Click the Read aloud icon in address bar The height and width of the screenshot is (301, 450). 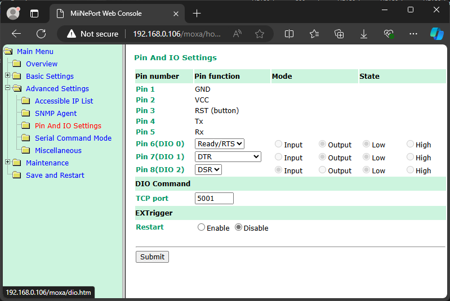tap(237, 34)
